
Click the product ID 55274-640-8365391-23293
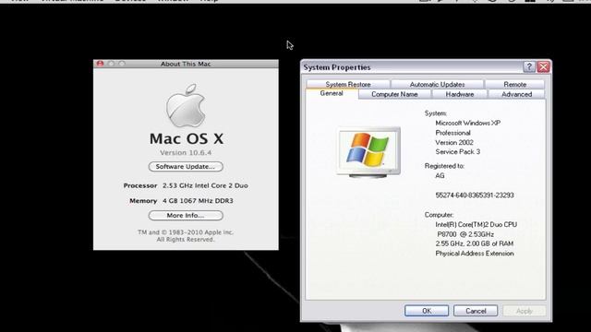tap(475, 195)
